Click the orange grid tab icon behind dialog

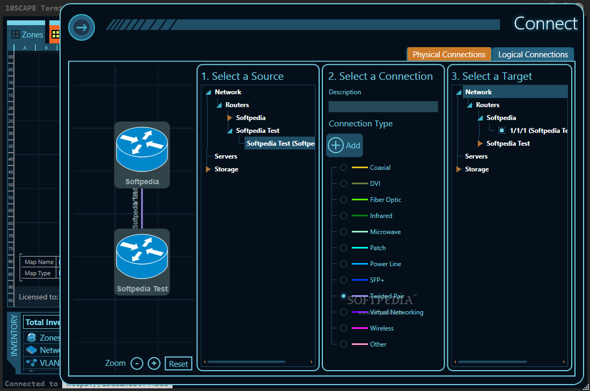point(56,34)
